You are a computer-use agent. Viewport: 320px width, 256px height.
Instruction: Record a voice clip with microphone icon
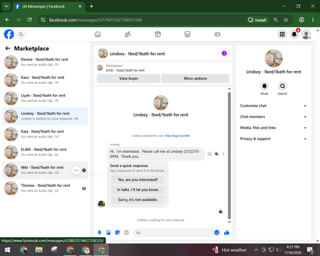(99, 232)
